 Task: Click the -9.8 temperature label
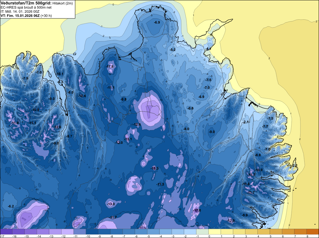(123, 99)
